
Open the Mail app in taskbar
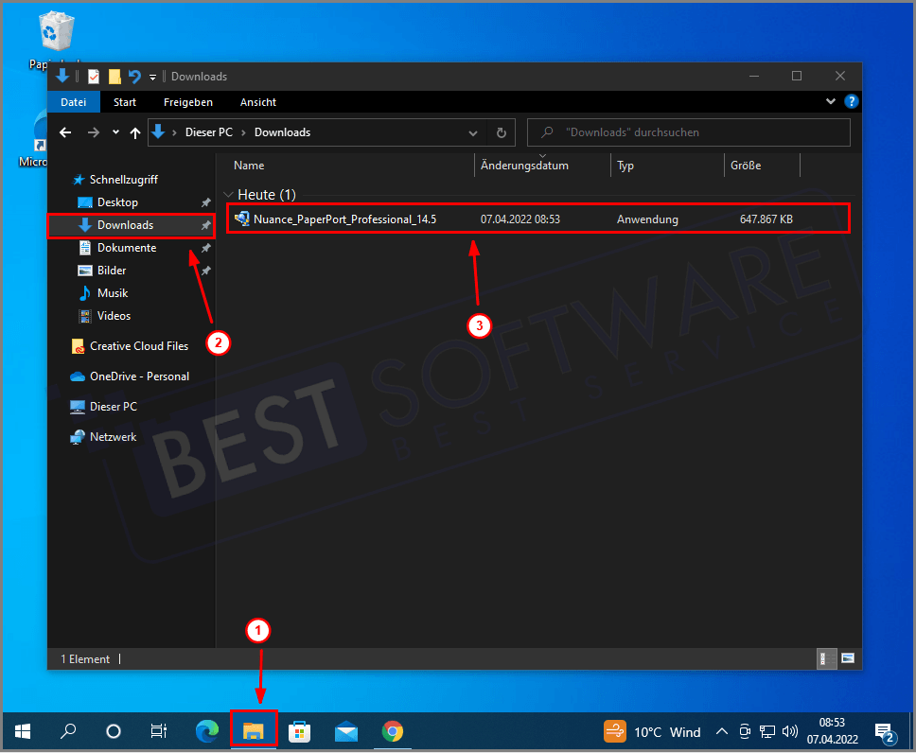tap(345, 731)
